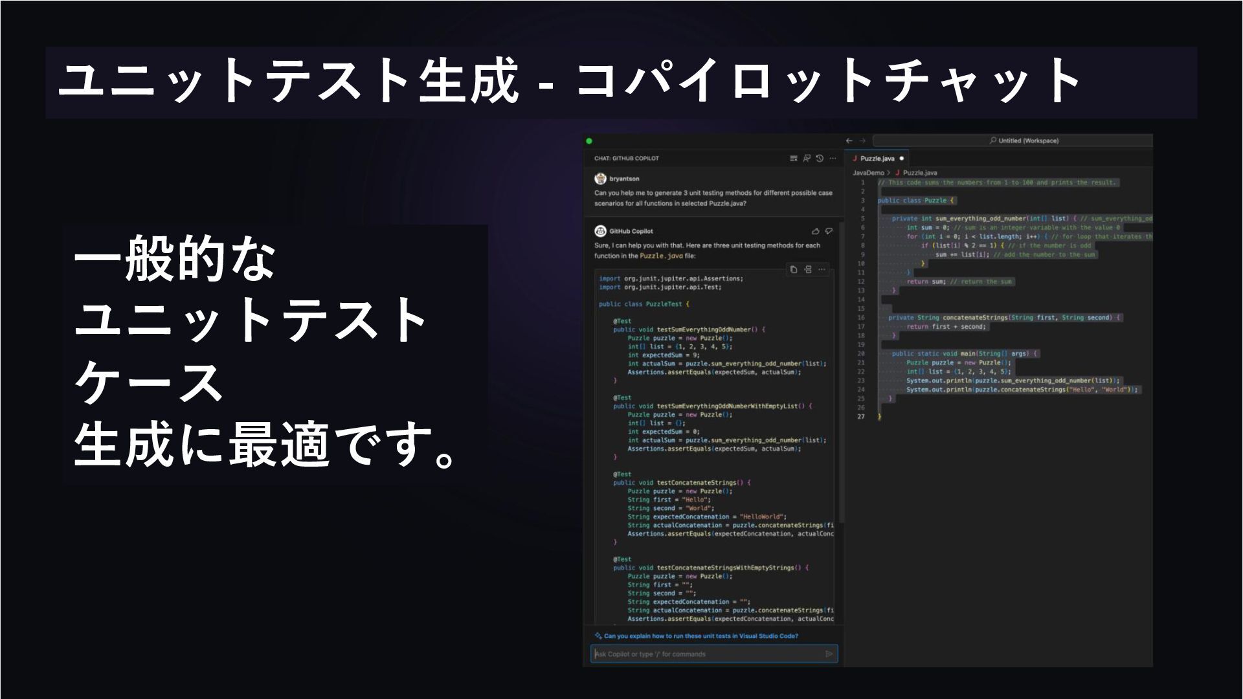Click the thumbs up on Copilot's response
Viewport: 1243px width, 699px height.
click(x=815, y=231)
